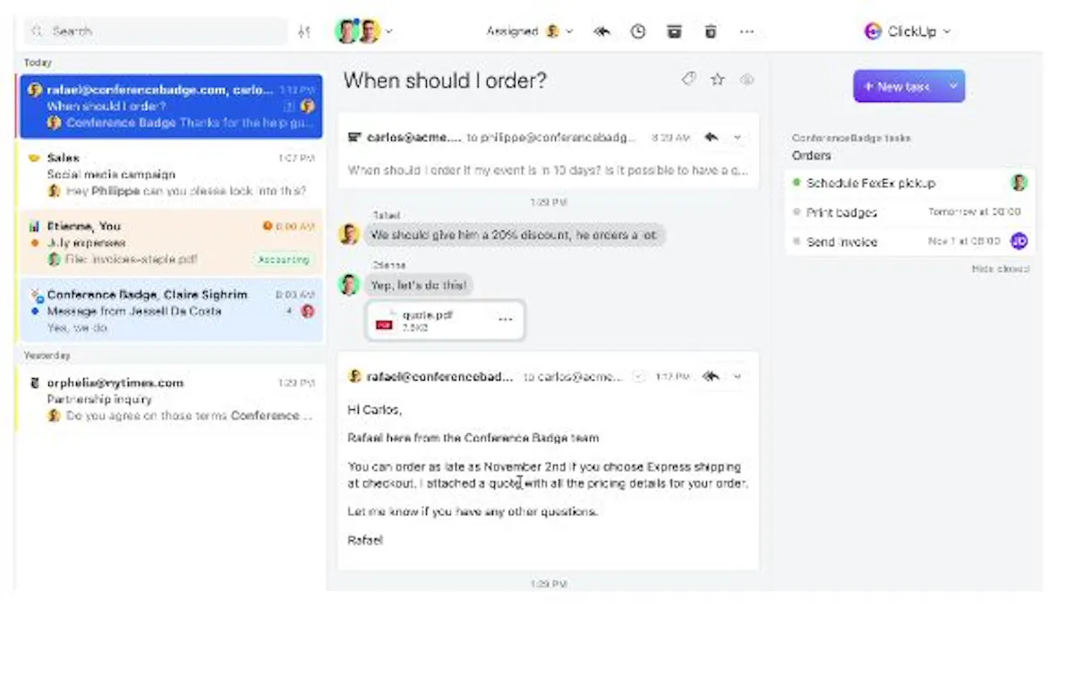Open chevron menu on rafael's message
This screenshot has height=676, width=1074.
(x=737, y=377)
